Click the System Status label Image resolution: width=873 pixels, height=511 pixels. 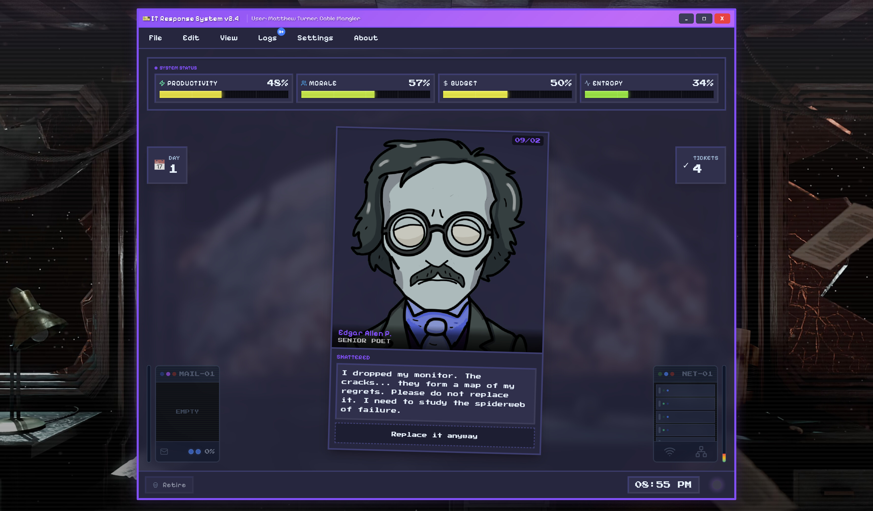(x=178, y=68)
